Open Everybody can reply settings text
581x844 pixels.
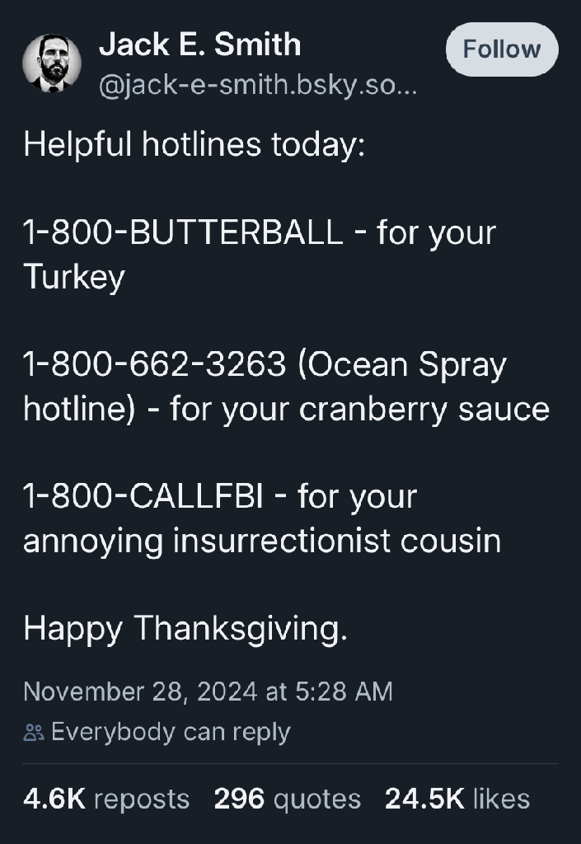(x=171, y=732)
